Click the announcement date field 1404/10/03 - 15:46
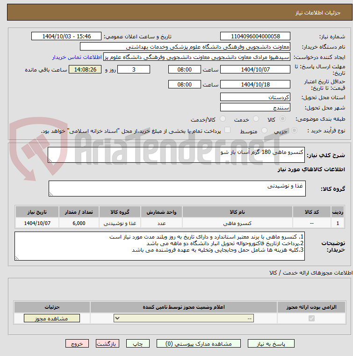The height and width of the screenshot is (356, 353). click(66, 36)
